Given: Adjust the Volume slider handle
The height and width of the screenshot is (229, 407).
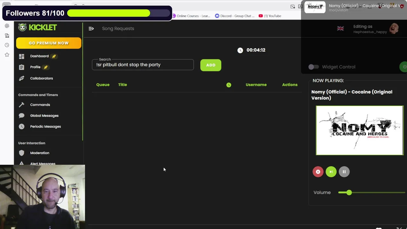Looking at the screenshot, I should pyautogui.click(x=349, y=192).
